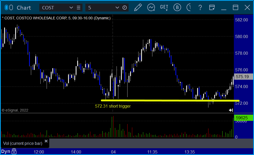Click the chart window link icon
This screenshot has height=155, width=254.
pos(9,8)
